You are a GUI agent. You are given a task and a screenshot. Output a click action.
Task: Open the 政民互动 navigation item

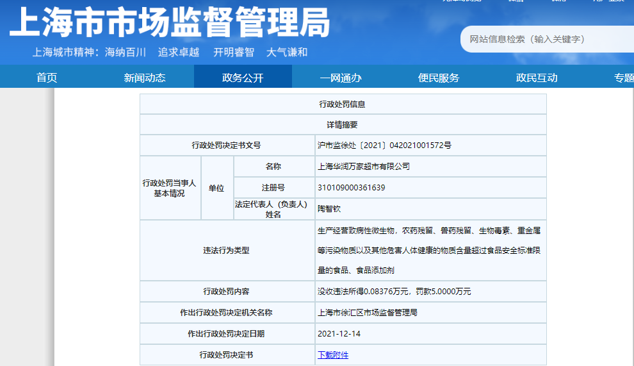[x=537, y=78]
